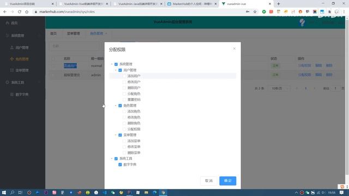Collapse sidebar 系统工具 menu arrow

click(x=39, y=82)
